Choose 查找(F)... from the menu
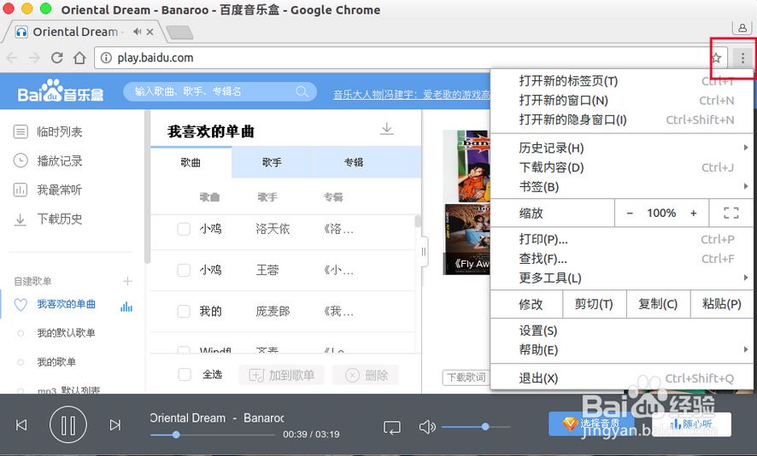This screenshot has height=456, width=757. pyautogui.click(x=622, y=259)
